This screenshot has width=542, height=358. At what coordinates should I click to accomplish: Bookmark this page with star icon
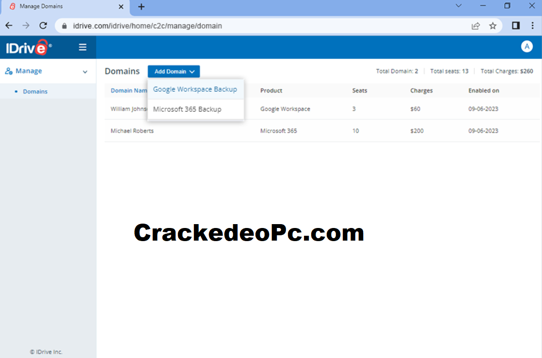tap(493, 26)
